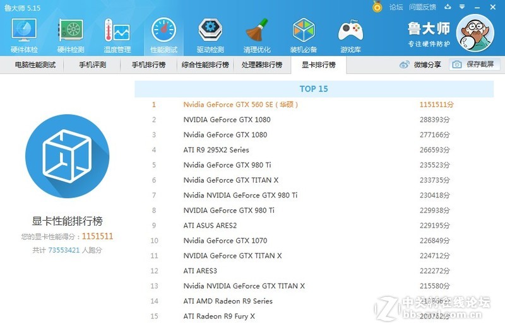Viewport: 505px width, 336px height.
Task: Open the 问题反馈 feedback link
Action: pyautogui.click(x=422, y=7)
